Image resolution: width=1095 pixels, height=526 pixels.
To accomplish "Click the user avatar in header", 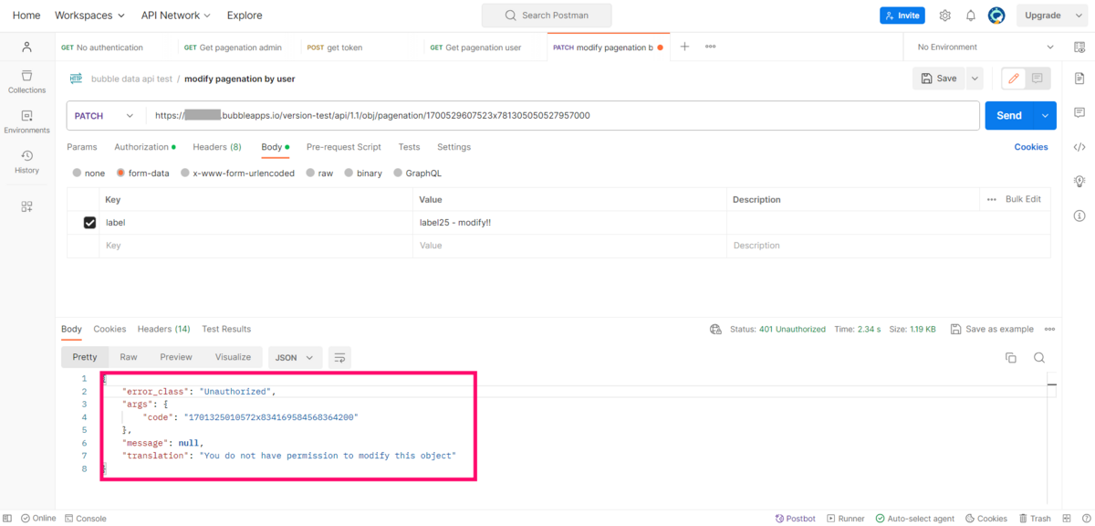I will pos(996,16).
